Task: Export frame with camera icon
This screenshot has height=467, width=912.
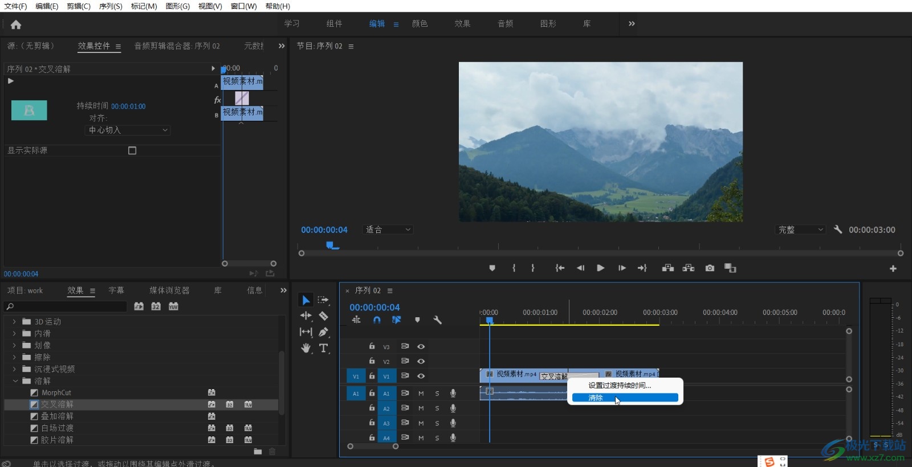Action: point(710,268)
